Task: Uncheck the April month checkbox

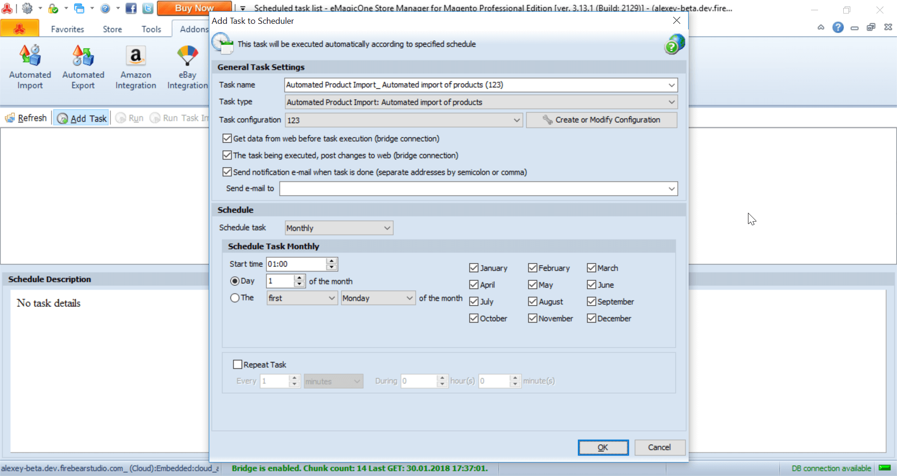Action: coord(474,285)
